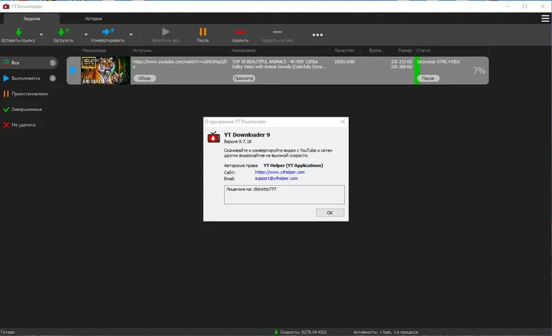Select the Завершенные filter
Viewport: 552px width, 336px height.
[29, 109]
